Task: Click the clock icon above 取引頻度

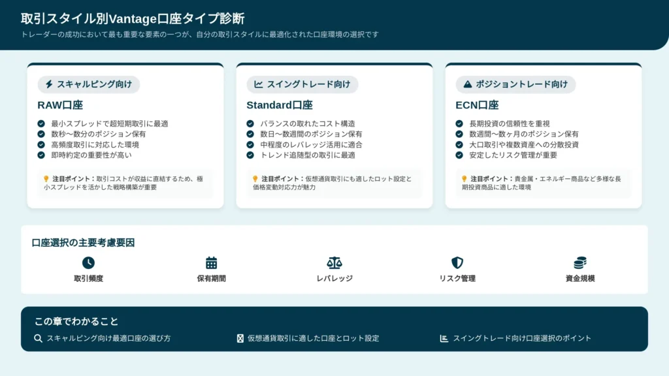Action: [x=88, y=262]
